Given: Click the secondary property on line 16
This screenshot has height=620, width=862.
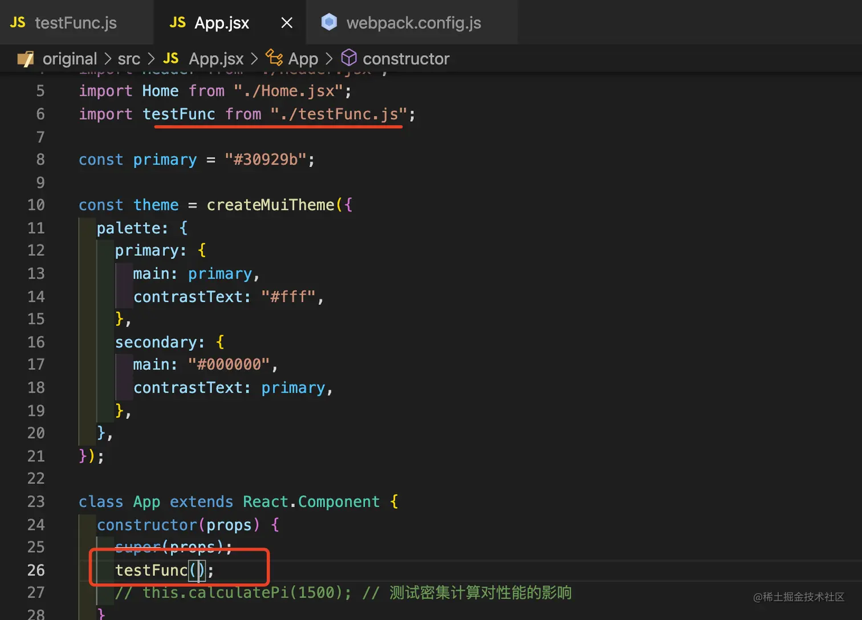Looking at the screenshot, I should [x=156, y=342].
